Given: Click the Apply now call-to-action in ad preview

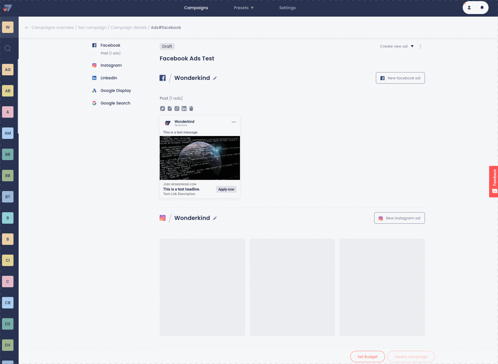Looking at the screenshot, I should point(226,189).
